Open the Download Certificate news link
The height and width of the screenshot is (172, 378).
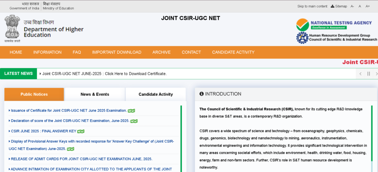pyautogui.click(x=104, y=74)
